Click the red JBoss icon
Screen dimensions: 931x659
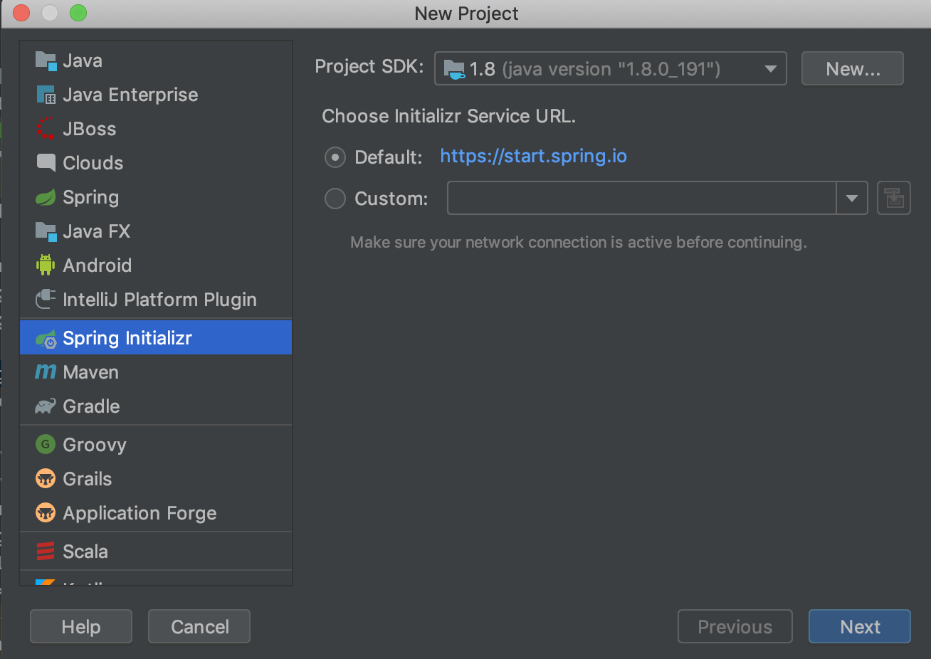[x=46, y=129]
